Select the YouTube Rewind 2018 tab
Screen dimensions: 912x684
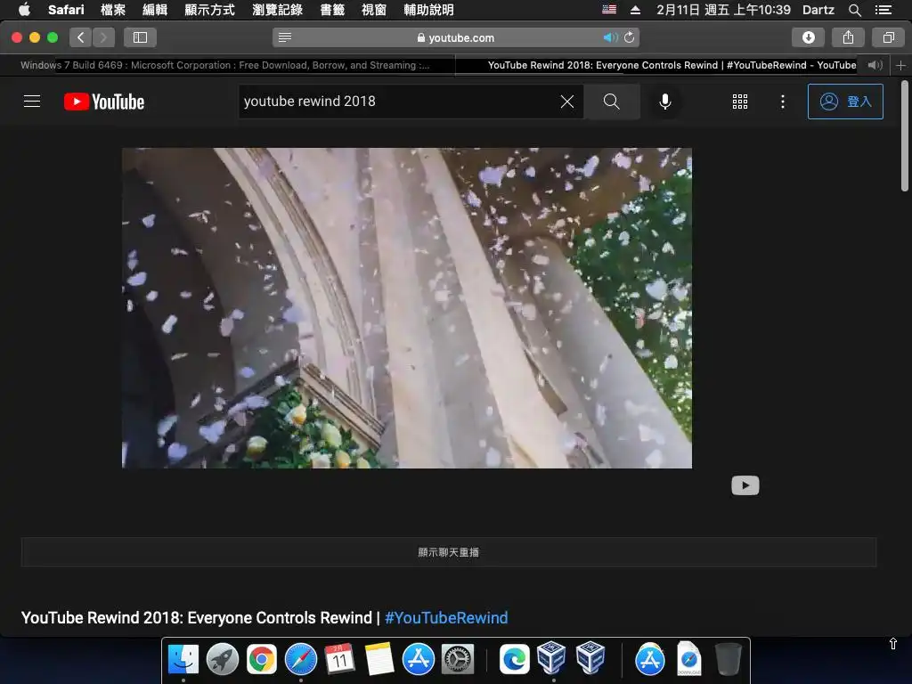(x=672, y=65)
